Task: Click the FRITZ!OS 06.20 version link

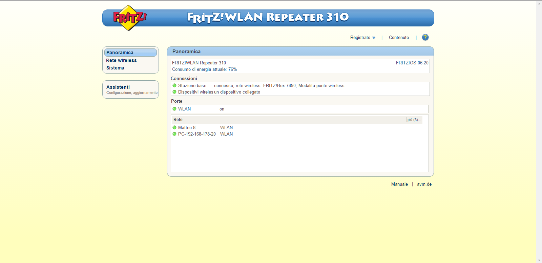Action: [x=412, y=63]
